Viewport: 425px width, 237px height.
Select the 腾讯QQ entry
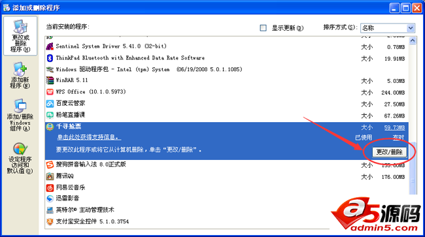[65, 176]
